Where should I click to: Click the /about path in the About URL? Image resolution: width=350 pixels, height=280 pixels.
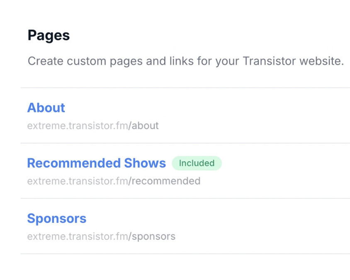(143, 126)
